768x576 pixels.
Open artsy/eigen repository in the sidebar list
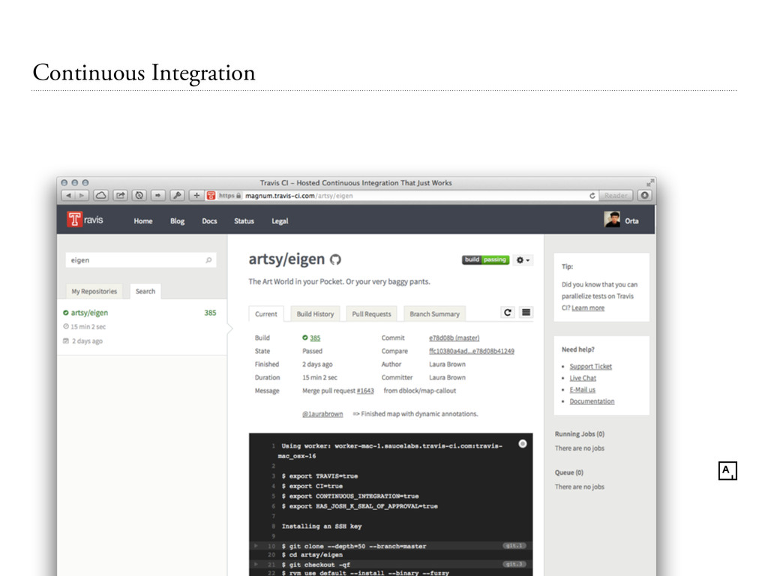[x=90, y=313]
